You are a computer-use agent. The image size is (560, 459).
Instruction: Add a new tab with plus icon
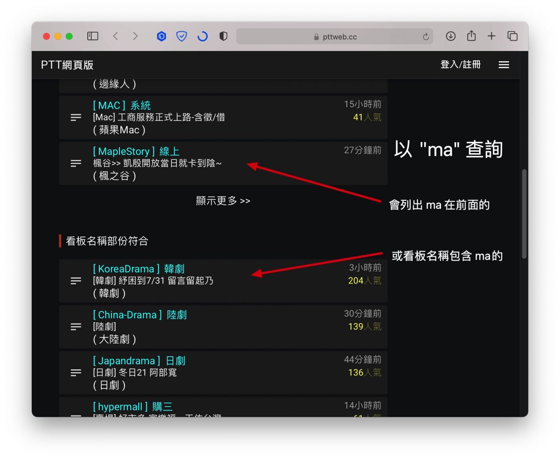coord(491,36)
